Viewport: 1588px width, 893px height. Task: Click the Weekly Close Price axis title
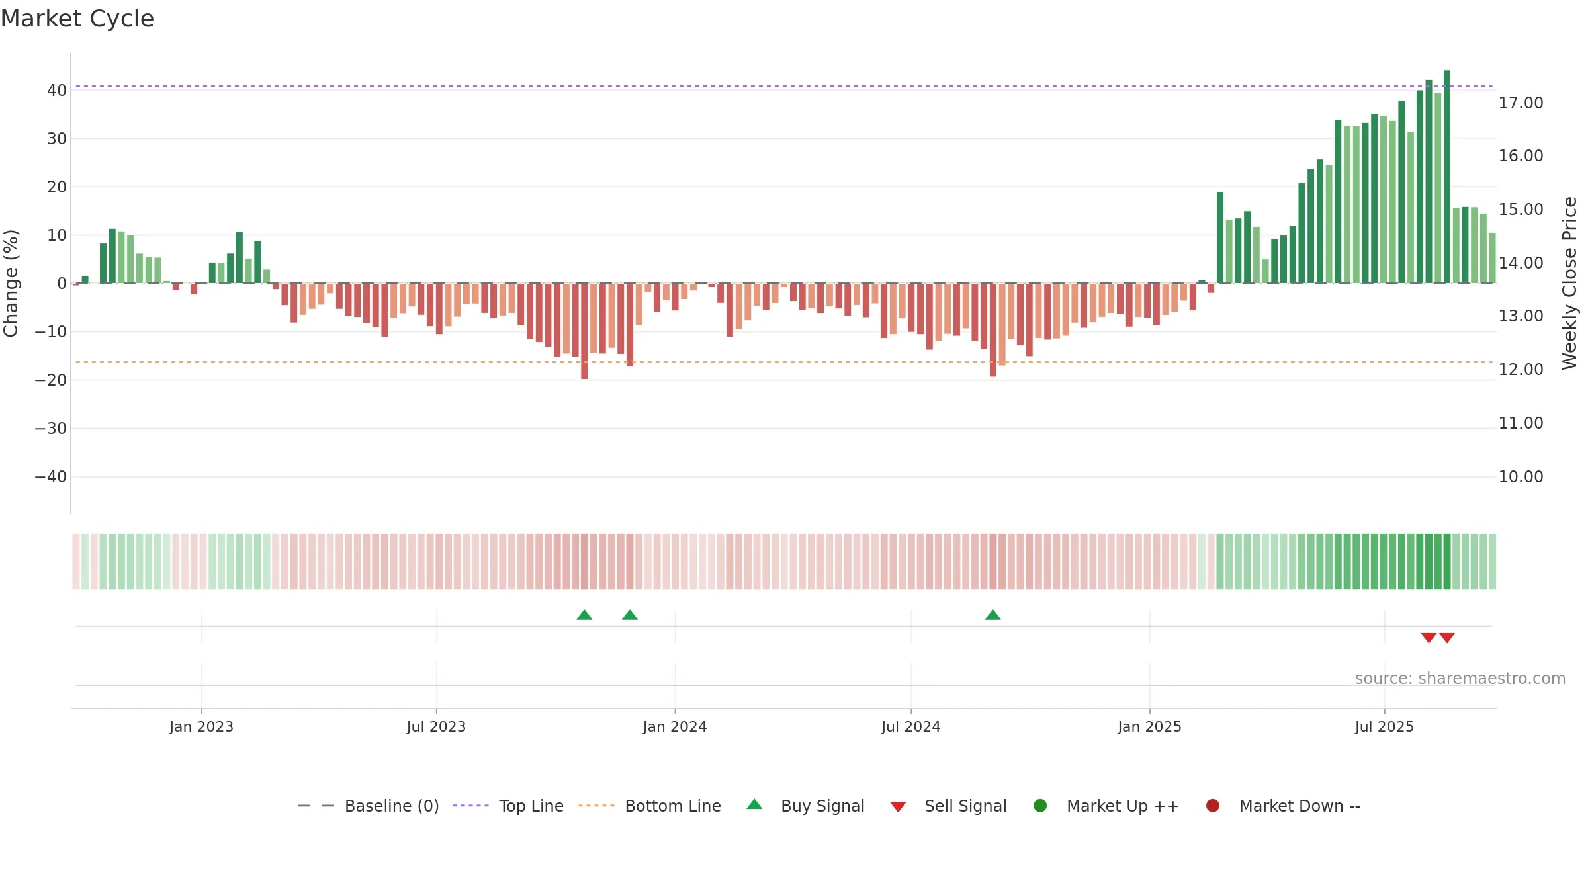(1569, 283)
